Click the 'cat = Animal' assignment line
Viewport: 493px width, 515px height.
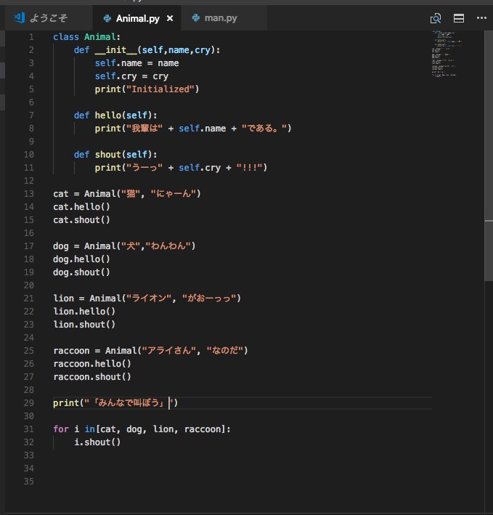126,194
